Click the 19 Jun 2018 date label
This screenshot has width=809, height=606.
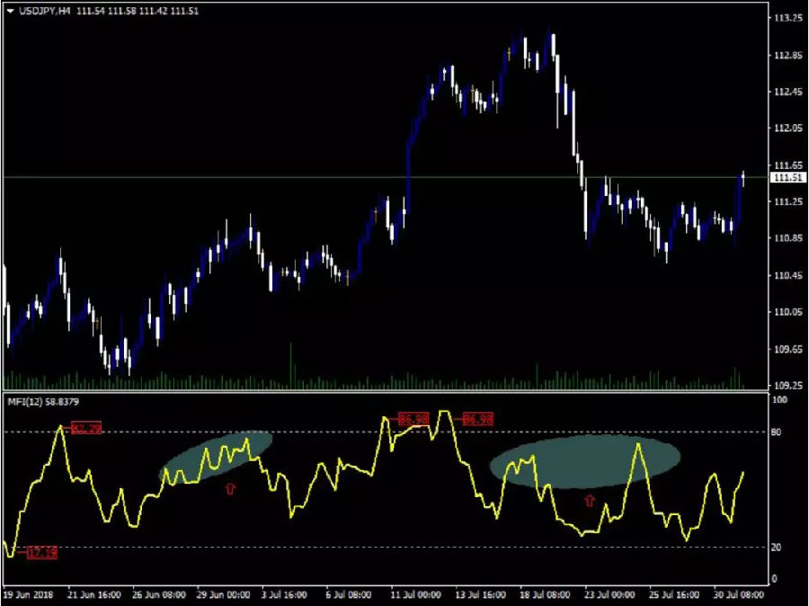pos(28,594)
